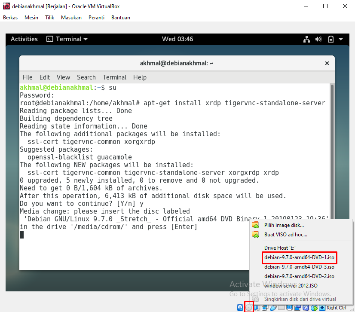This screenshot has width=355, height=312.
Task: Click VirtualBox app icon in title bar
Action: point(6,6)
